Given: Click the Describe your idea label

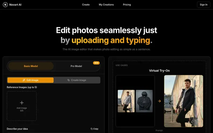Looking at the screenshot, I should (x=17, y=129).
